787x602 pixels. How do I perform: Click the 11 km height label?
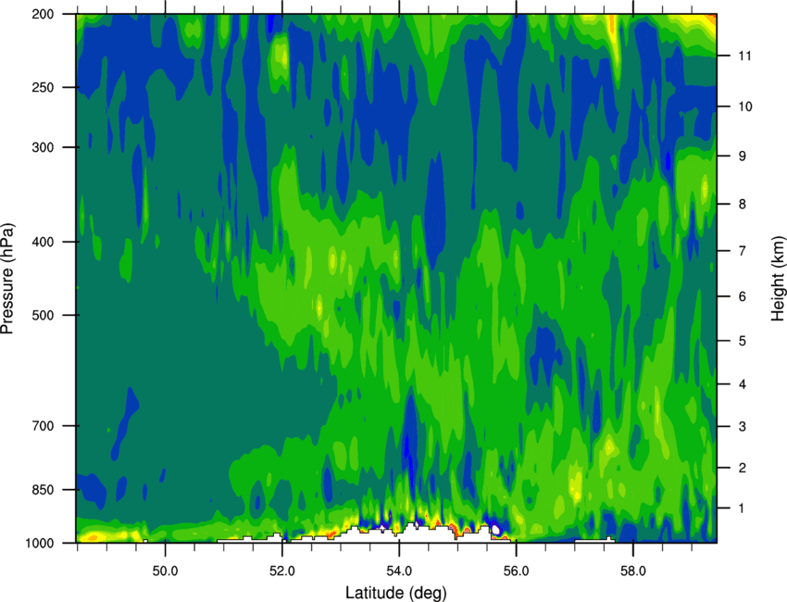pyautogui.click(x=745, y=56)
